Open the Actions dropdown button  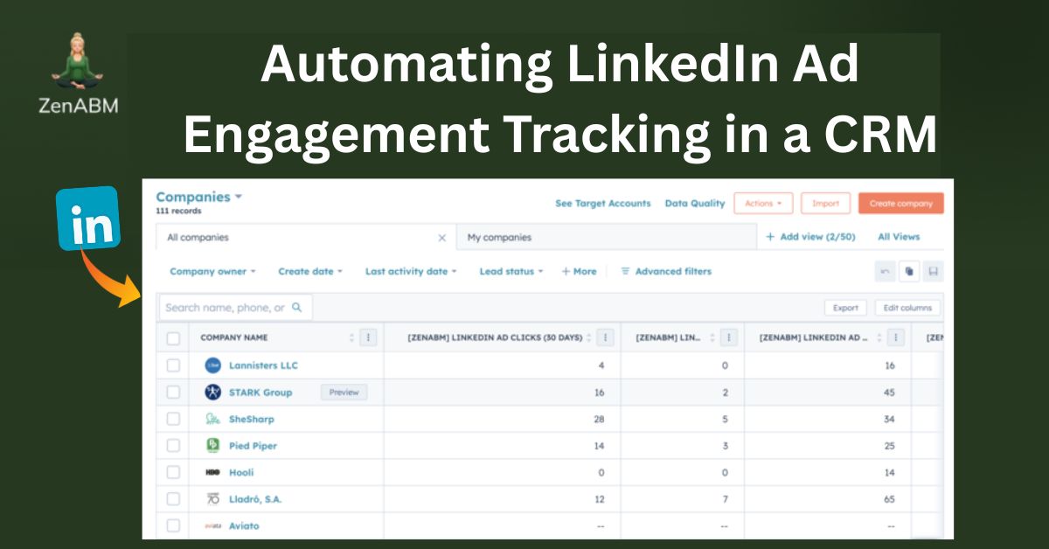pyautogui.click(x=763, y=204)
